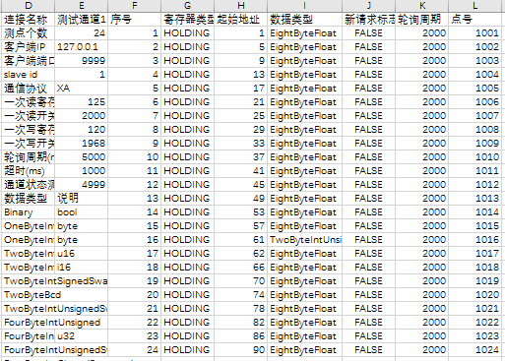Viewport: 505px width, 361px height.
Task: Select the 'FourByteIntUnsigned' cell
Action: pos(52,323)
